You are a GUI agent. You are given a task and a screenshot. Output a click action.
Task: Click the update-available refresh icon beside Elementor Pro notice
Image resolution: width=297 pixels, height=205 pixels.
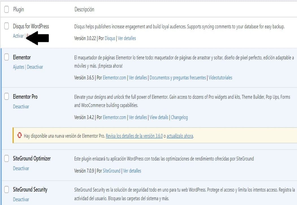(x=19, y=136)
